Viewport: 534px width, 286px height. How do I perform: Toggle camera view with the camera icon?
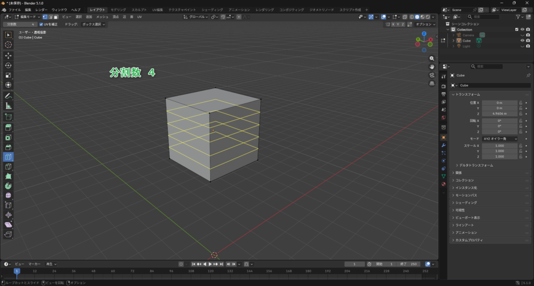(x=432, y=75)
